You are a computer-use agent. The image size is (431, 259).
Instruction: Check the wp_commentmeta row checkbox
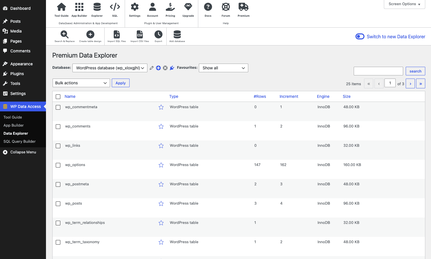[x=58, y=107]
